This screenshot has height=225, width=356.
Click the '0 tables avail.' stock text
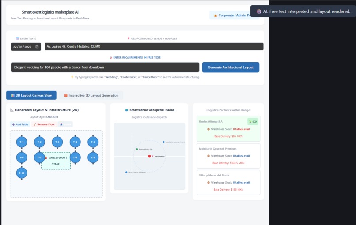(x=242, y=129)
